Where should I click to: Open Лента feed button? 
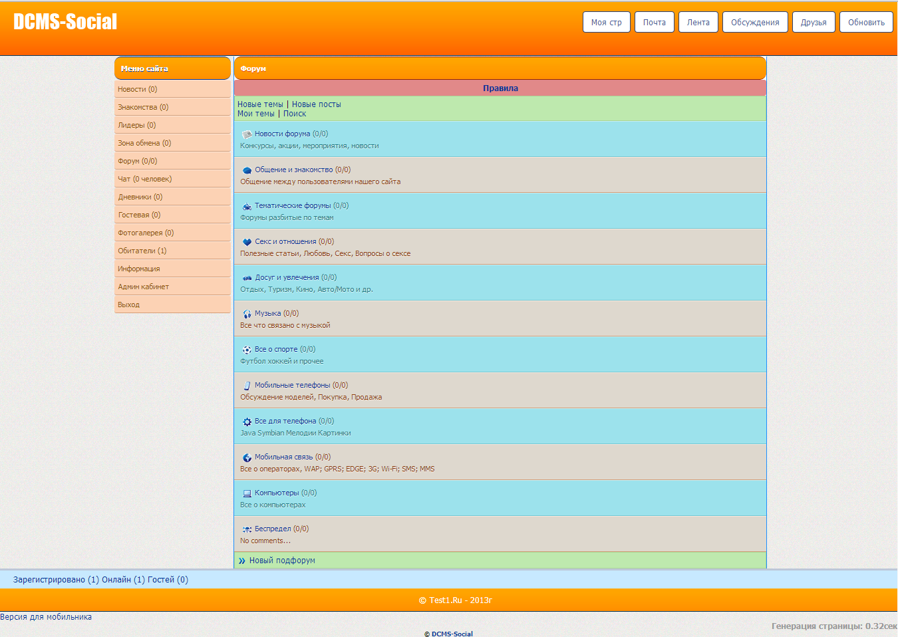[698, 22]
